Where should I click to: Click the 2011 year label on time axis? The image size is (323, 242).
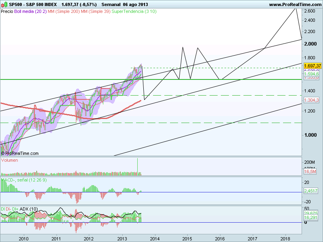[56, 239]
